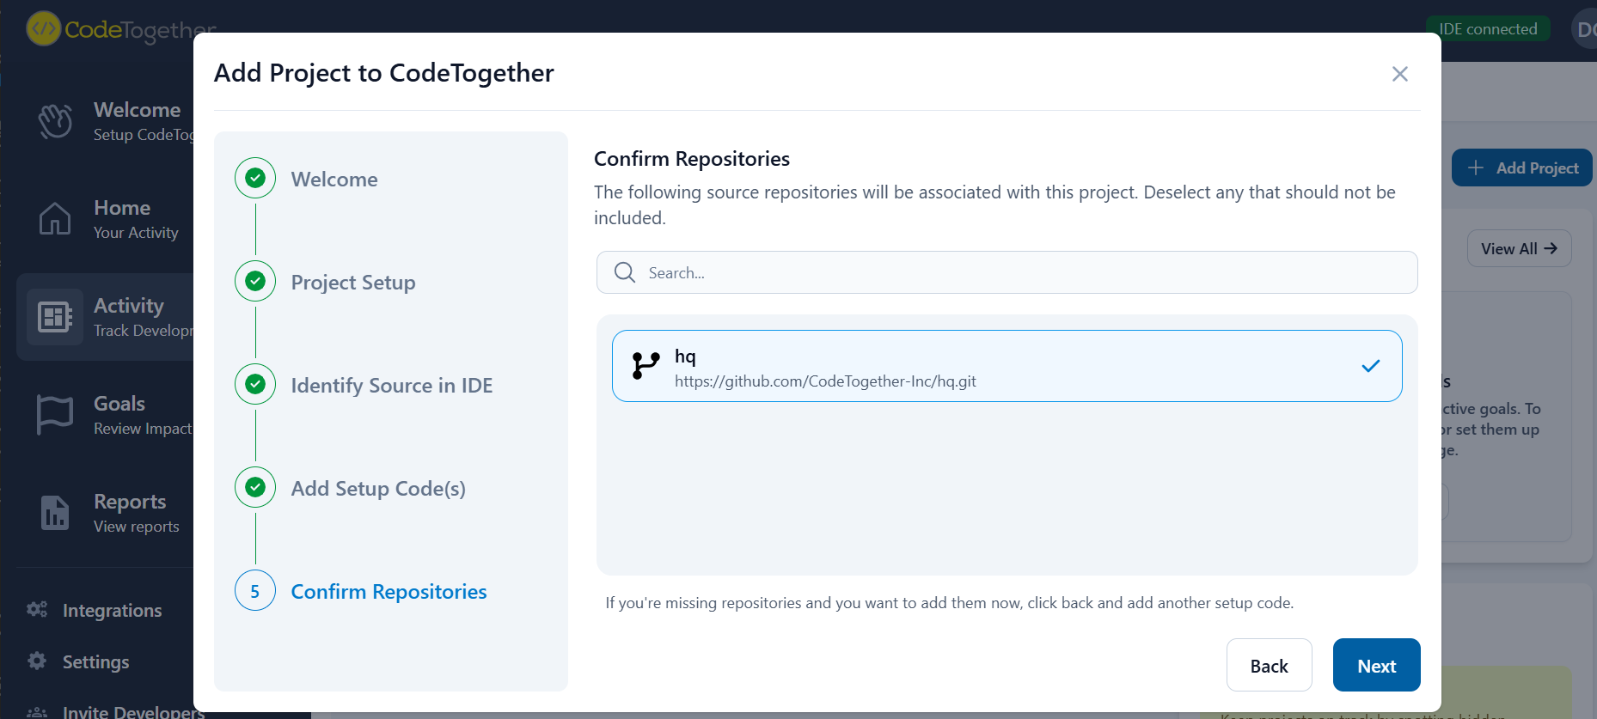
Task: Go to the Project Setup step
Action: [x=353, y=282]
